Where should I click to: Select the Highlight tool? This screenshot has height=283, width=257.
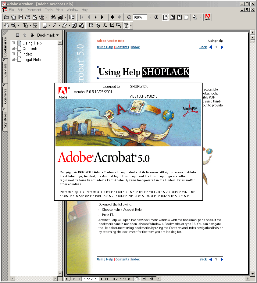click(x=64, y=25)
